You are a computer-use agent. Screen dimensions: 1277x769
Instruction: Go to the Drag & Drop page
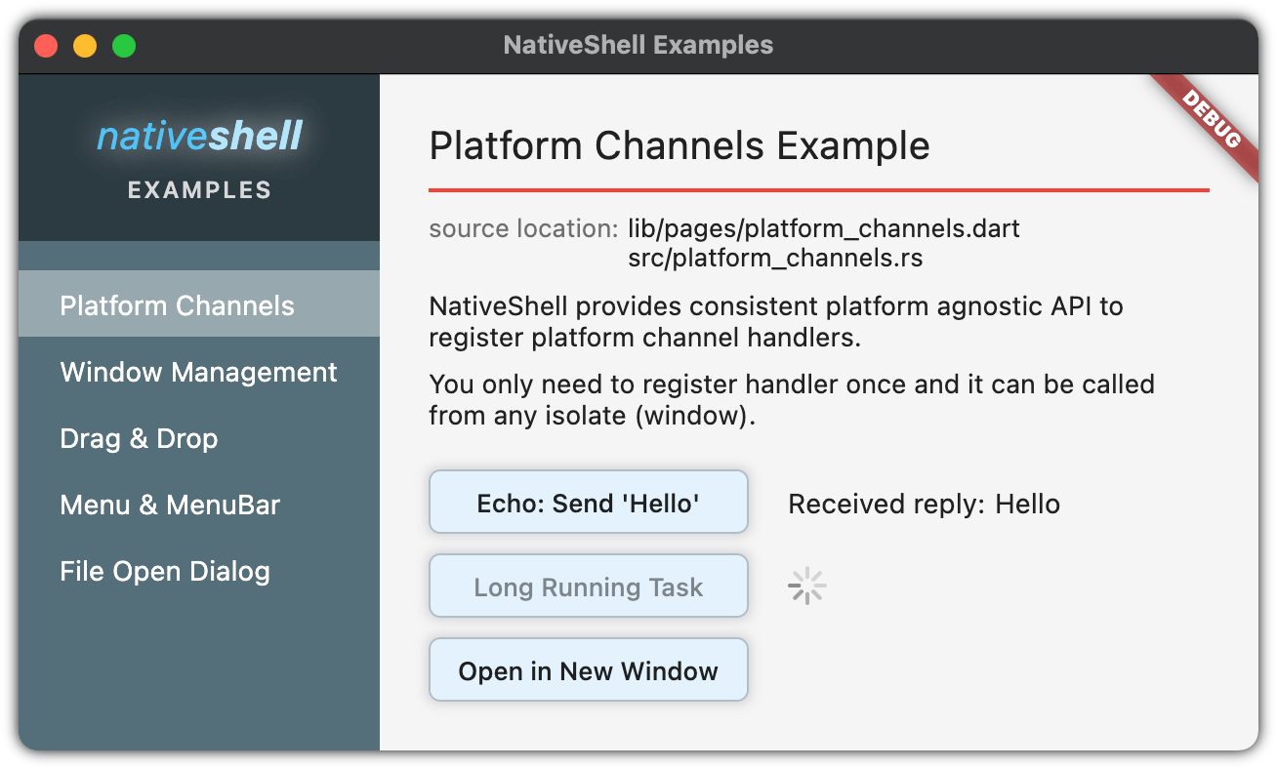point(139,438)
